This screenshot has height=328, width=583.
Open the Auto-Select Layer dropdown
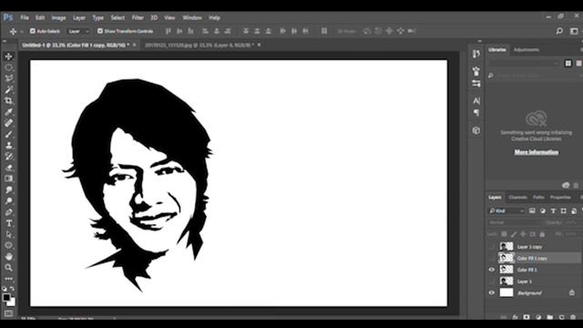78,31
